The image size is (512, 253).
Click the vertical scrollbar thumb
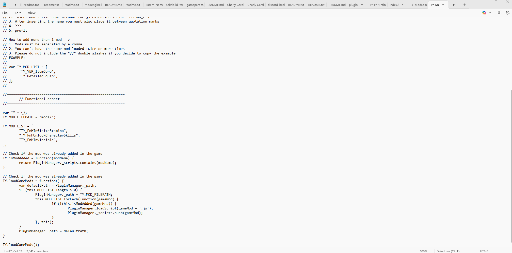[x=511, y=166]
